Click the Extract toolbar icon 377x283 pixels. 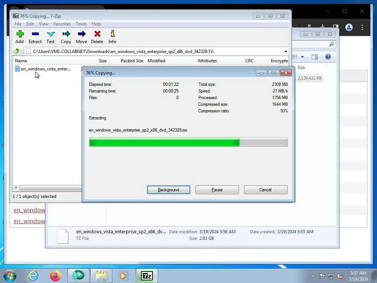35,37
